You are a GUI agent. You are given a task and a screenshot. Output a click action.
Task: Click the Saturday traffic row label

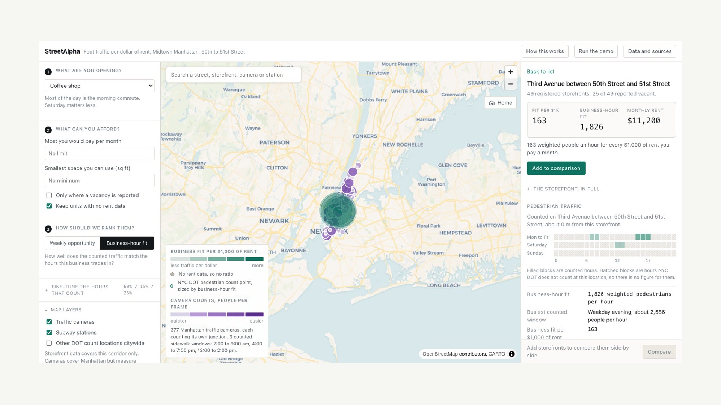point(537,245)
